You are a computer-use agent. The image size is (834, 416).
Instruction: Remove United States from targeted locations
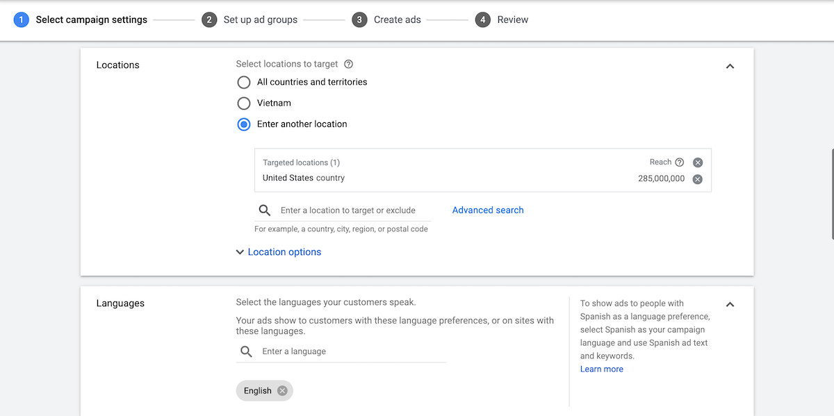pos(697,179)
